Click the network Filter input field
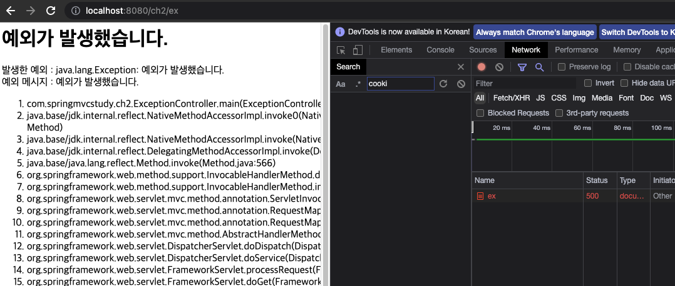Screen dimensions: 675x286 [x=524, y=83]
